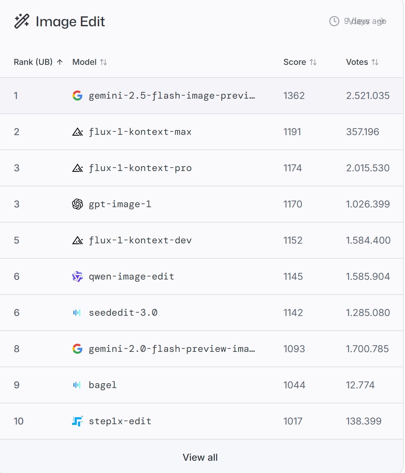Screen dimensions: 405x473
Task: Sort by the Score column header
Action: pyautogui.click(x=300, y=62)
